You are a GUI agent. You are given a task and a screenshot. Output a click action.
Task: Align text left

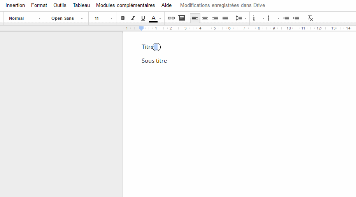(195, 18)
